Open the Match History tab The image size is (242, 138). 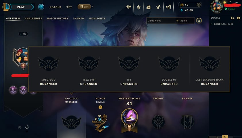point(57,18)
